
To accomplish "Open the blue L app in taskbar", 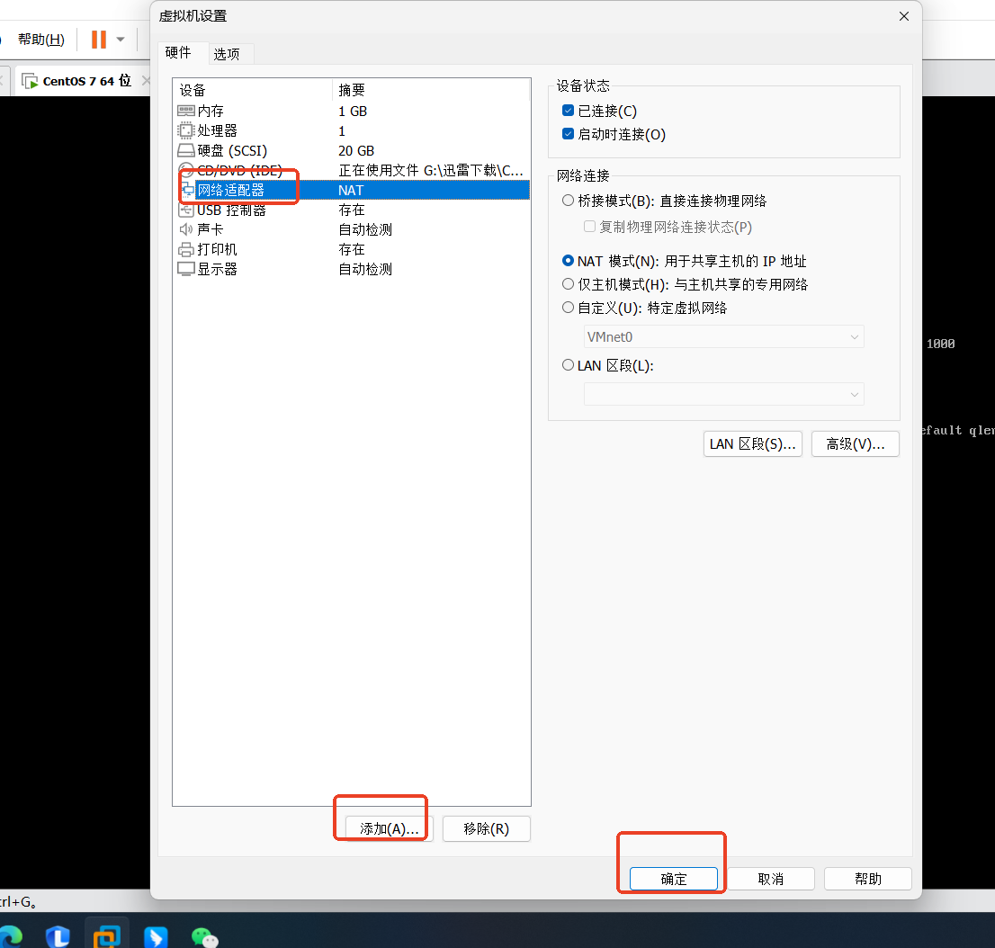I will tap(58, 936).
